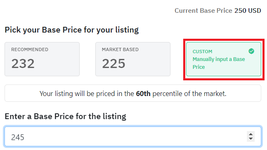Screen dimensions: 267x150
Task: Increase base price with the up arrow
Action: point(251,134)
